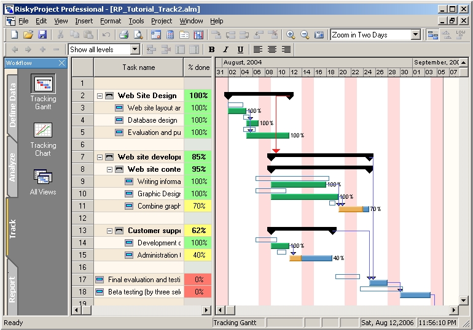Click the task icon for Final evaluation and testing
This screenshot has width=473, height=330.
[100, 280]
